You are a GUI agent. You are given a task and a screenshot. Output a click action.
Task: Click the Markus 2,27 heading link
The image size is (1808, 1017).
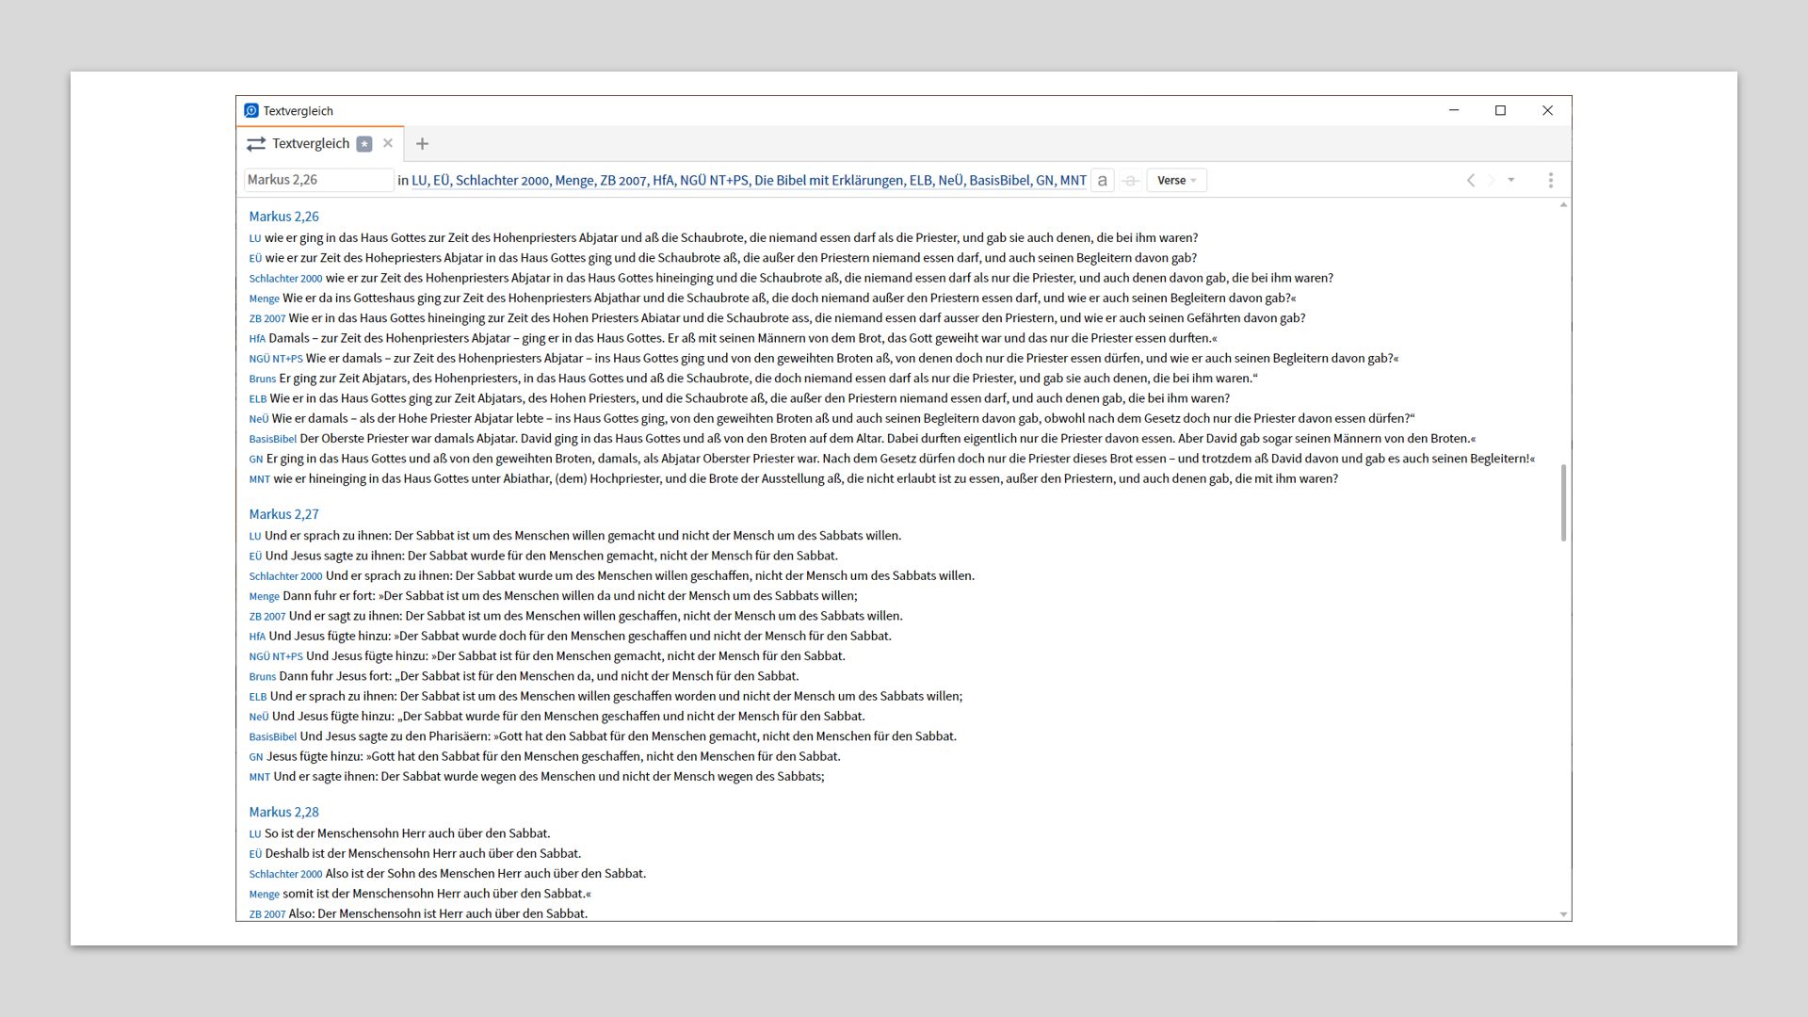pos(283,514)
